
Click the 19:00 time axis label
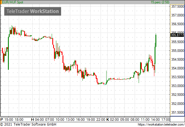(90, 120)
